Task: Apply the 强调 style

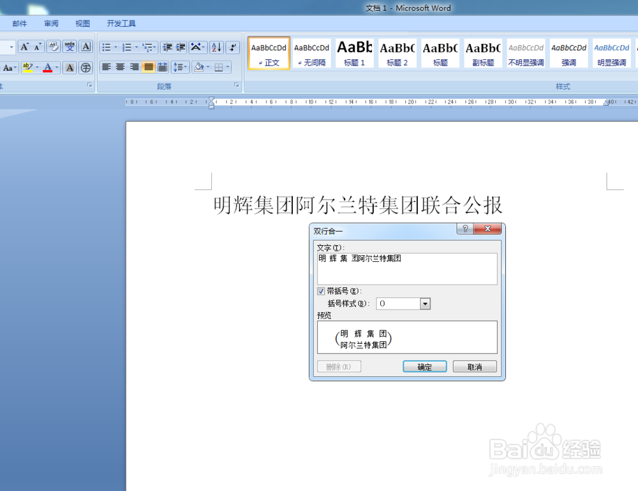Action: 569,53
